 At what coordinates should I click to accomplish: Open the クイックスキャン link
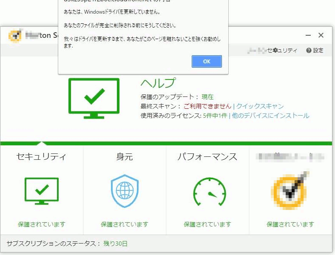pos(260,106)
